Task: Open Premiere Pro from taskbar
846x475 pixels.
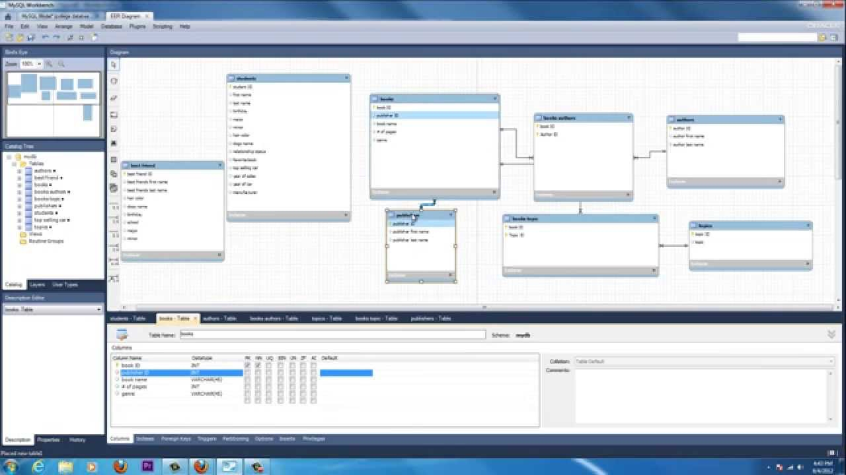Action: tap(147, 466)
